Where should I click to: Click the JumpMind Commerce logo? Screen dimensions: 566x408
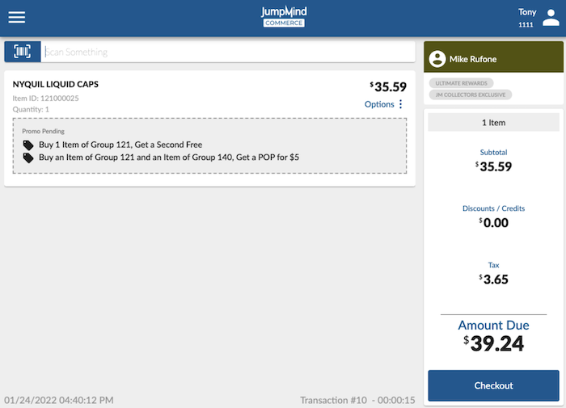click(x=284, y=17)
